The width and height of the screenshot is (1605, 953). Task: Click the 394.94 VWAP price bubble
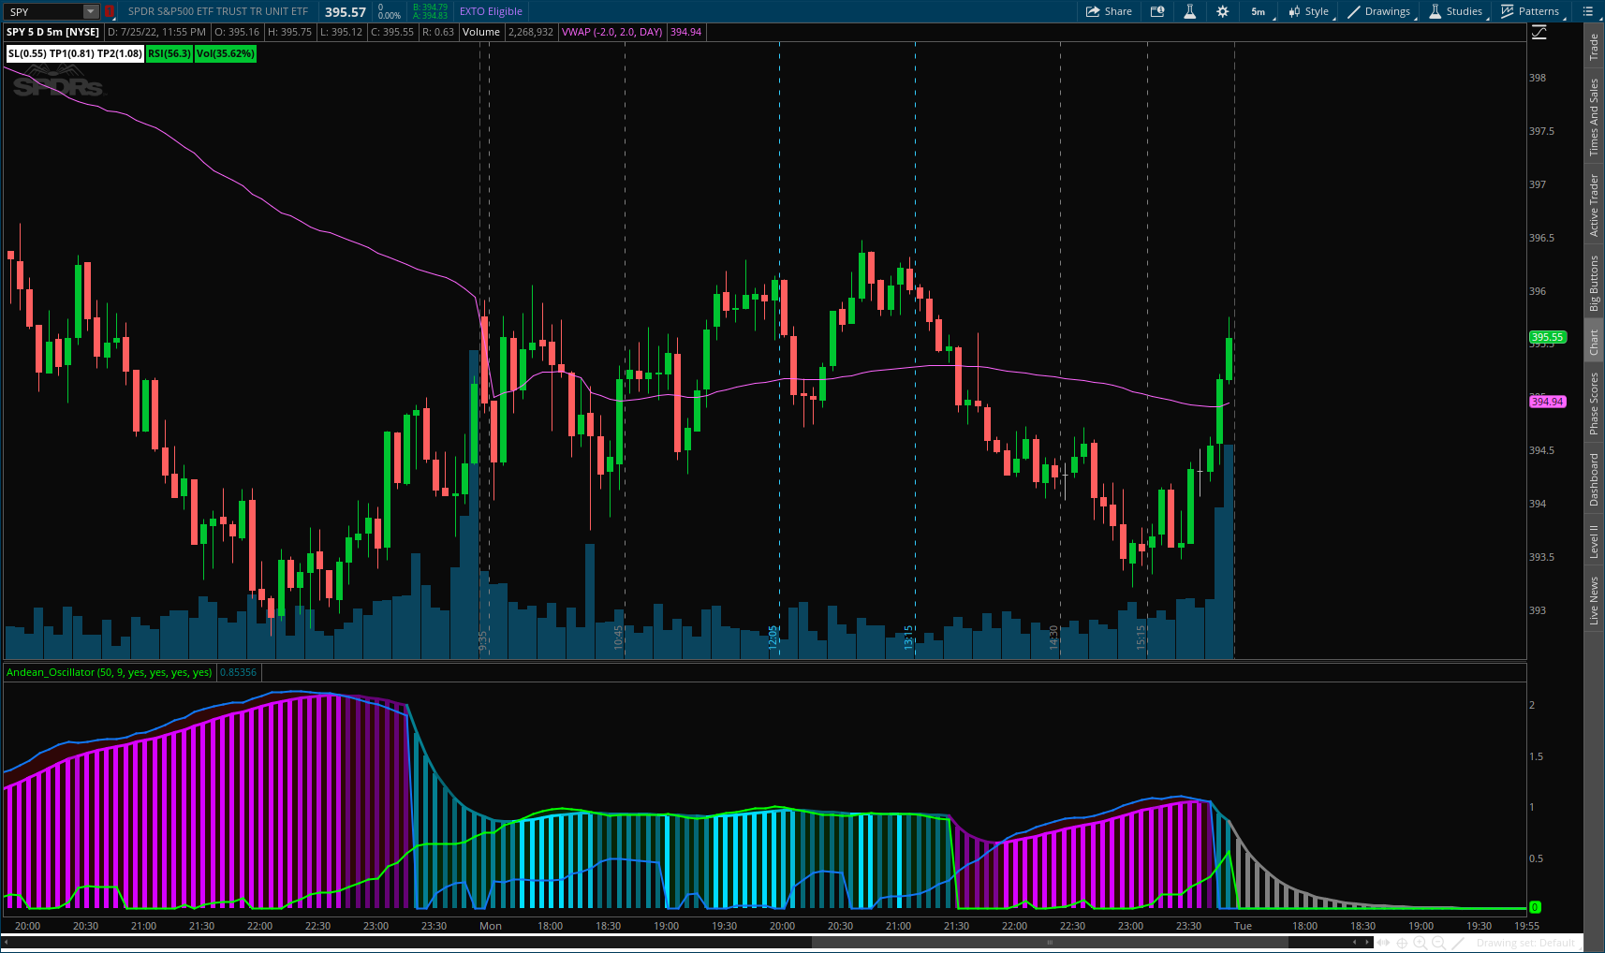point(1547,402)
